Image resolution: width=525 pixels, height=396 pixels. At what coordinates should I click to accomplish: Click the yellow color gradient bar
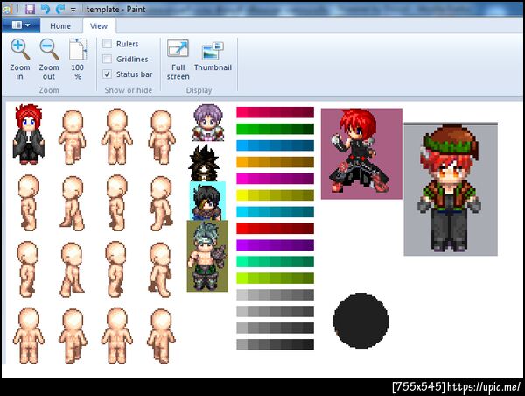pyautogui.click(x=276, y=195)
